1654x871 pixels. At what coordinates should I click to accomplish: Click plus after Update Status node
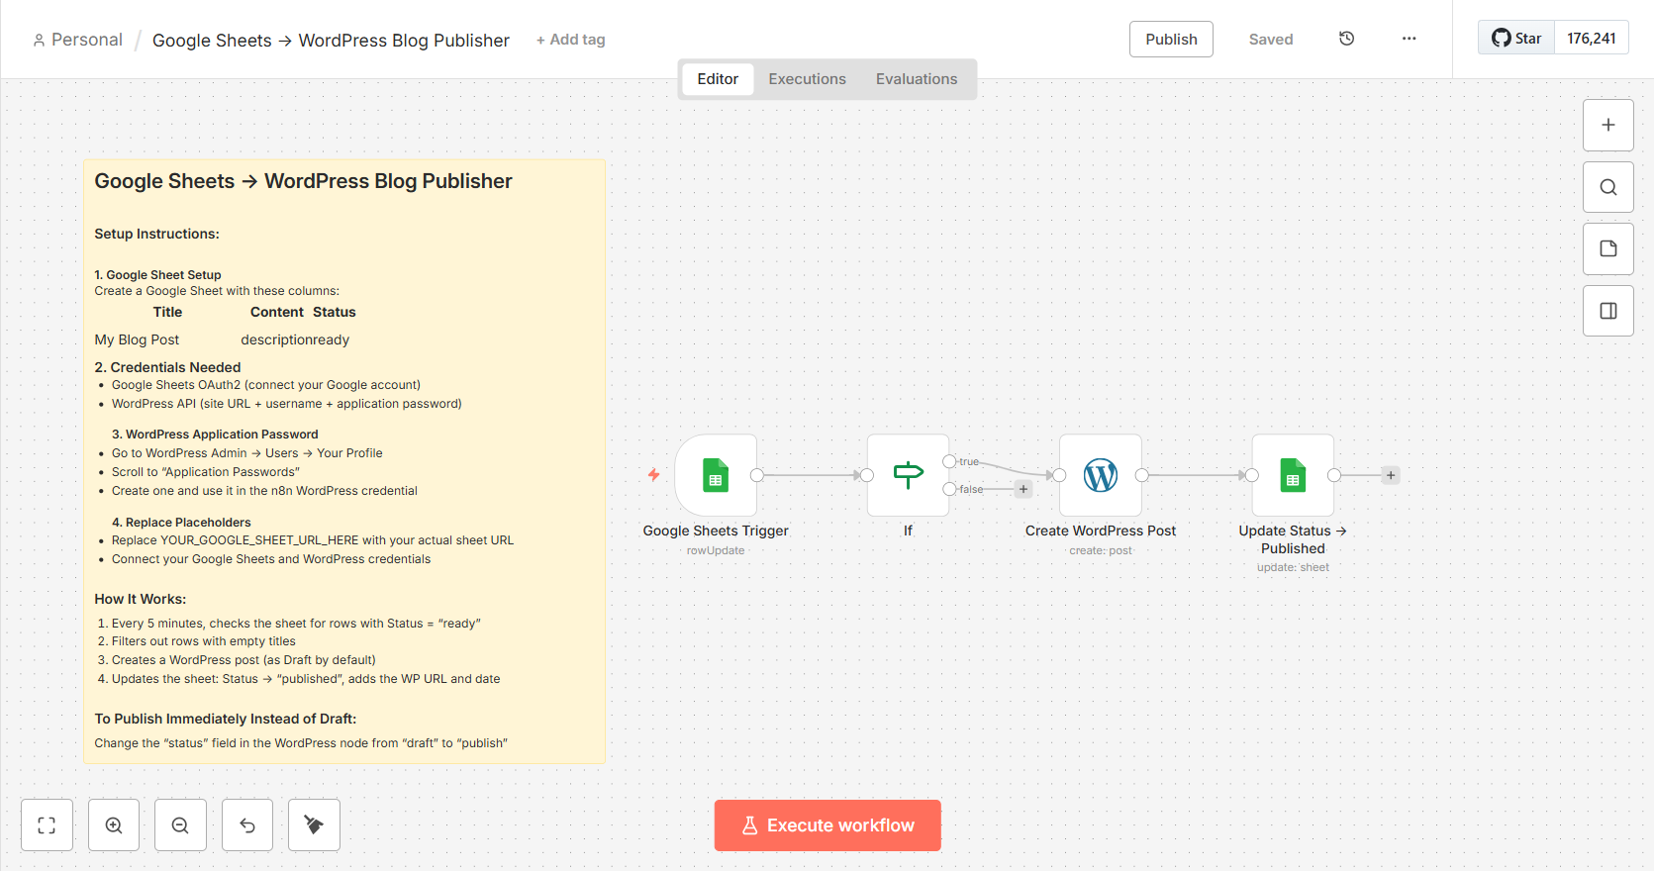(1391, 475)
